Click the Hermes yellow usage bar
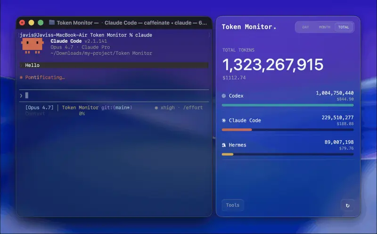Screen dimensions: 377x234 point(228,154)
